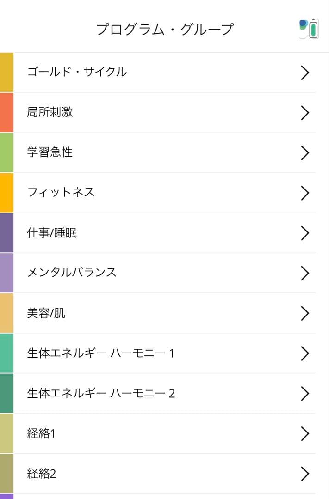This screenshot has width=329, height=499.
Task: Click the purple swatch beside 仕事/睡眠
Action: [x=6, y=233]
